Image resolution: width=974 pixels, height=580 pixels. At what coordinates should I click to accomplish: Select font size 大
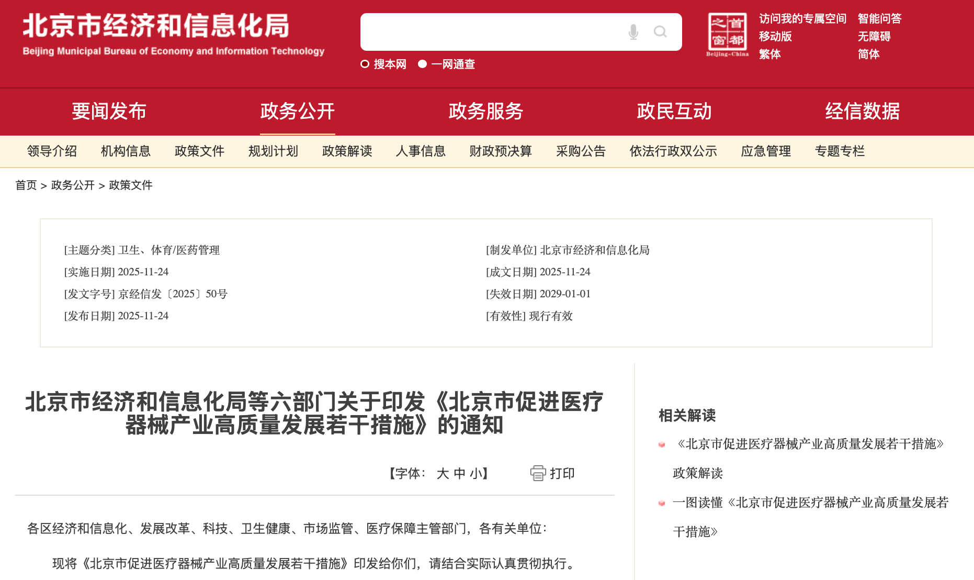[442, 473]
